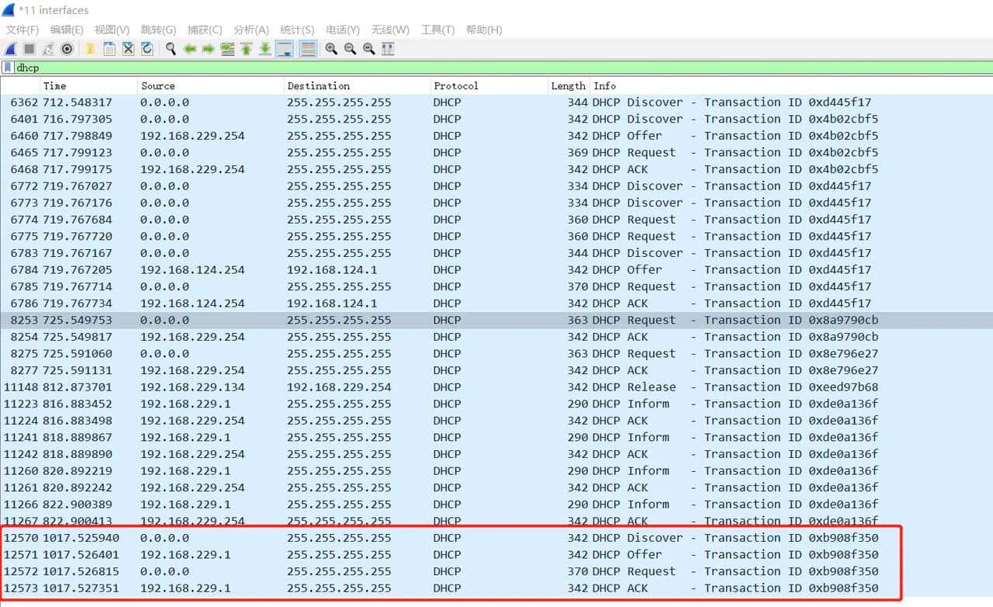The image size is (993, 607).
Task: Open the capture options gear icon
Action: click(x=67, y=49)
